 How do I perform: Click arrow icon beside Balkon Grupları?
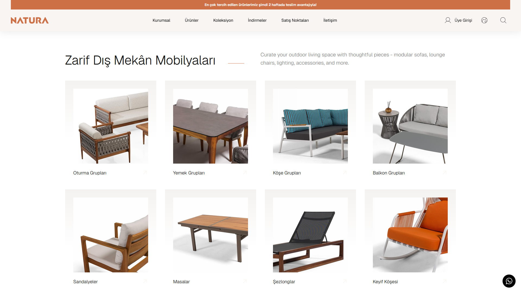click(x=445, y=173)
